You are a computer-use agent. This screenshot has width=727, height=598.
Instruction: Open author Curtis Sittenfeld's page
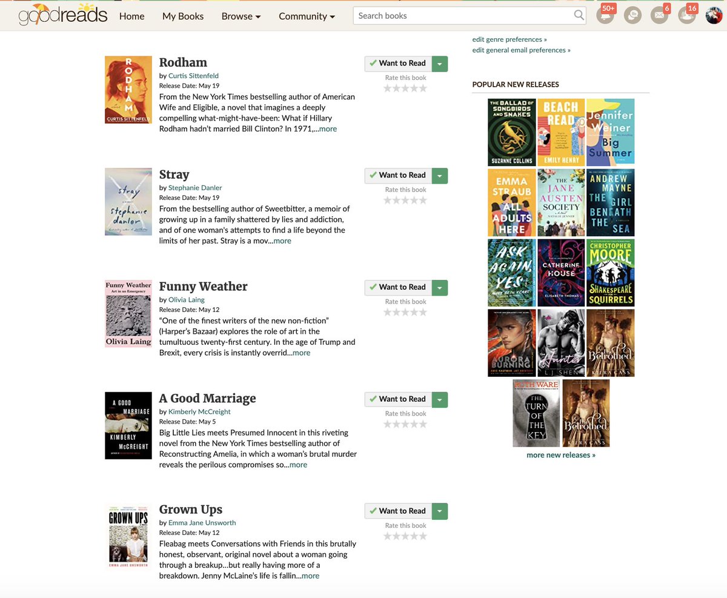(x=193, y=76)
